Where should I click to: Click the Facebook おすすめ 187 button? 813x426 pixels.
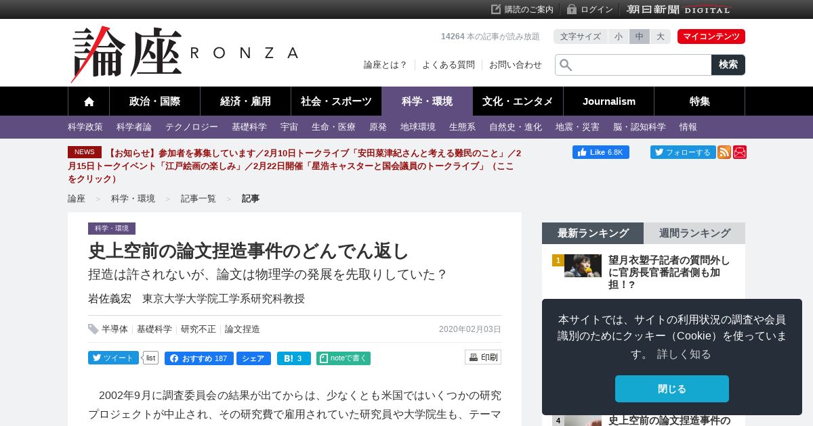[x=199, y=358]
